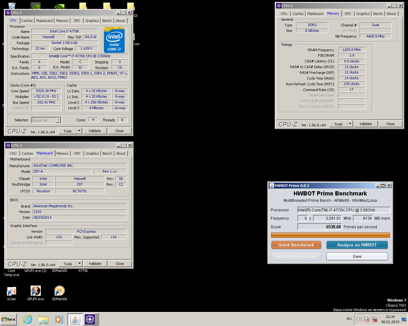
Task: Click the HWBOT score field showing 6530.60
Action: click(319, 227)
